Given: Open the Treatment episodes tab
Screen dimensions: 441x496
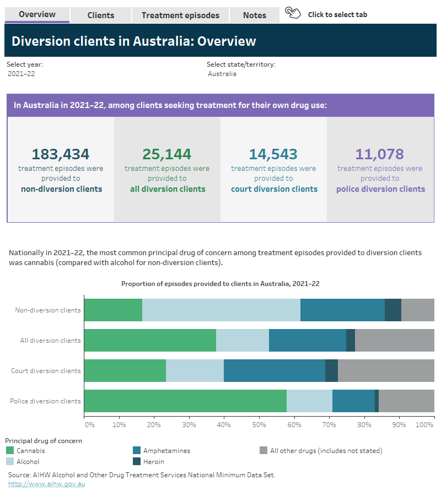Looking at the screenshot, I should point(180,15).
